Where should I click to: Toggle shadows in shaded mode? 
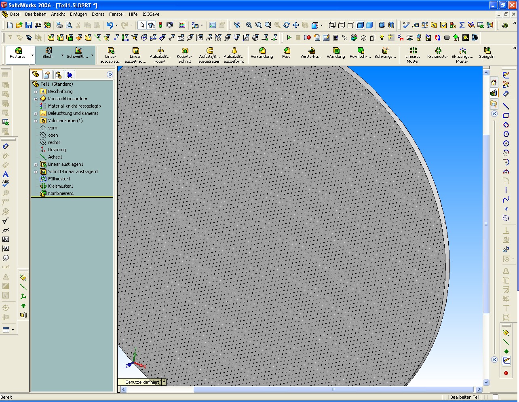point(382,25)
